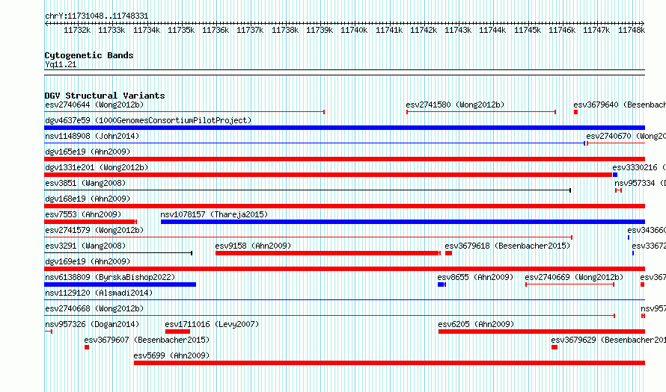Screen dimensions: 666x392
Task: Select the dgv4637e59 1000GenomesConsortiumPilotProject label
Action: click(x=148, y=120)
